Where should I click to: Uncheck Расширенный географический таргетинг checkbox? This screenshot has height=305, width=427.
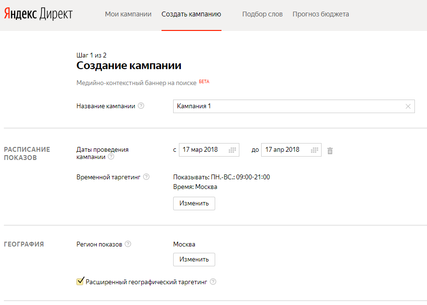coord(80,281)
